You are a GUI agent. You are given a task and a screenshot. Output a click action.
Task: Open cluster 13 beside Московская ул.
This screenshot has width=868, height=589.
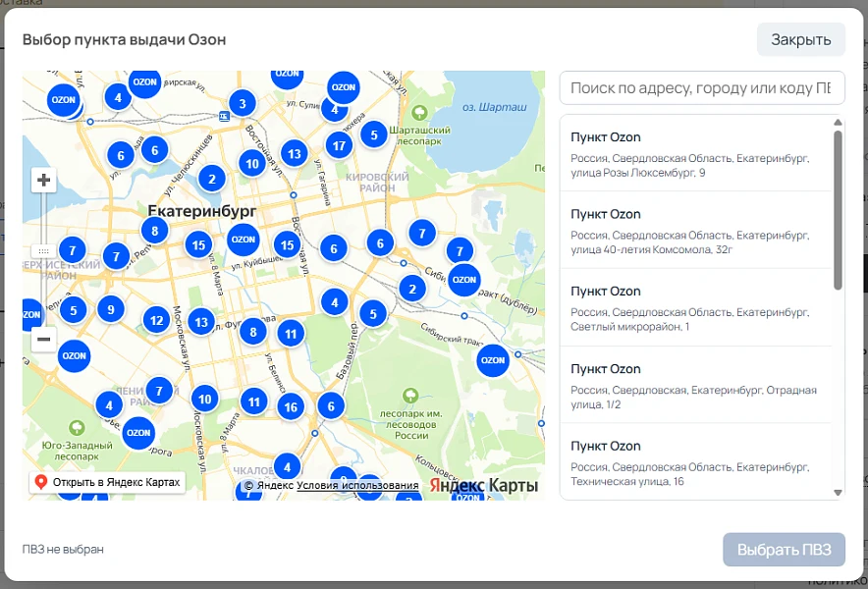coord(201,322)
